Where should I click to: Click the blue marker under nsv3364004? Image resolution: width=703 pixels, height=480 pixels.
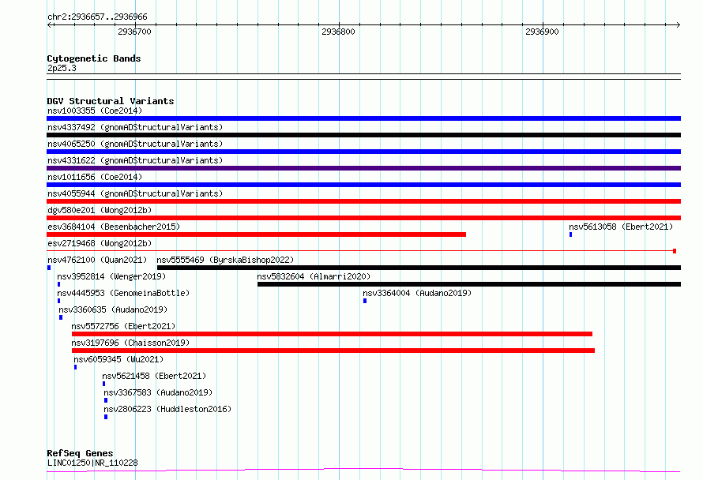pyautogui.click(x=365, y=301)
